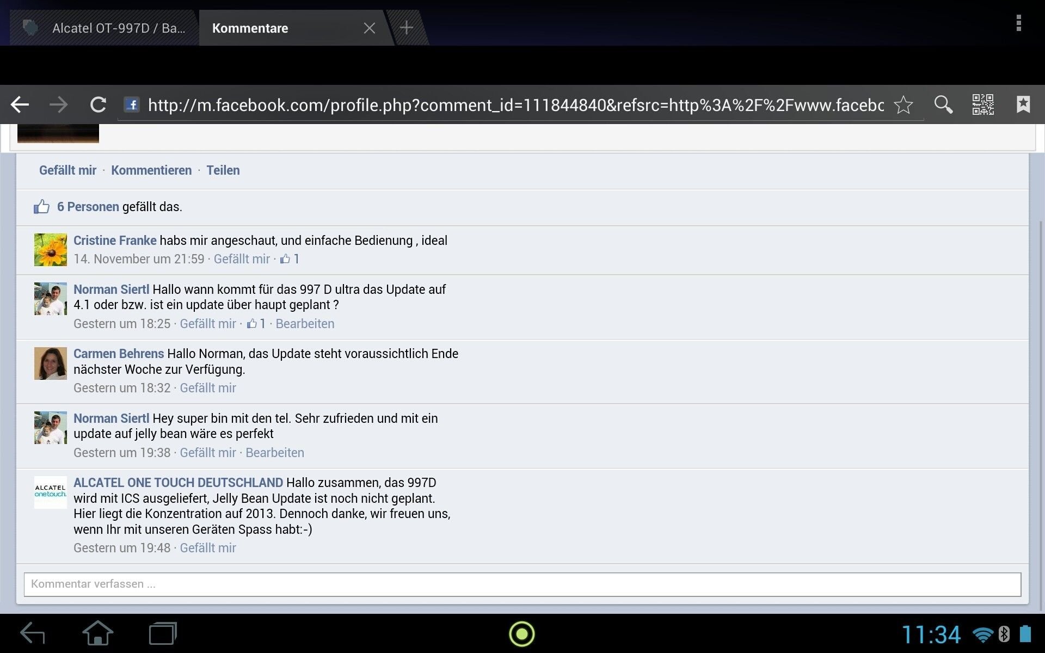This screenshot has height=653, width=1045.
Task: Open the QR code scanner icon
Action: point(983,104)
